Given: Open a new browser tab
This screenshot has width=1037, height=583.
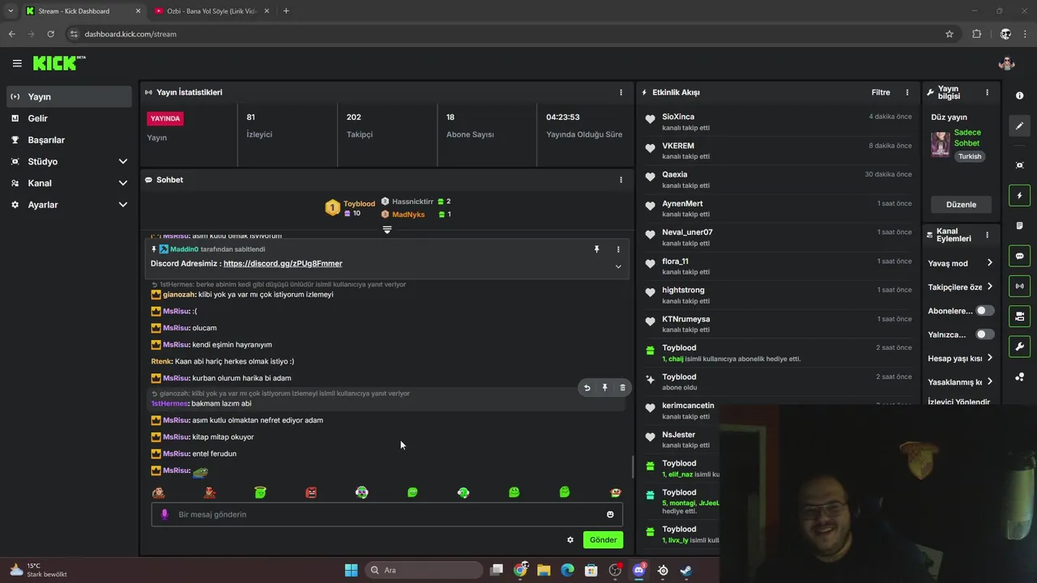Looking at the screenshot, I should pos(286,11).
